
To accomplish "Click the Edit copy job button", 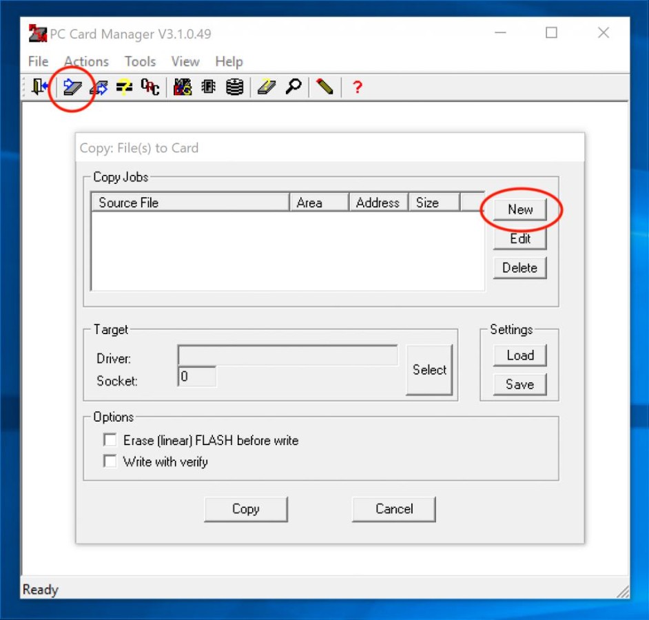I will click(520, 239).
